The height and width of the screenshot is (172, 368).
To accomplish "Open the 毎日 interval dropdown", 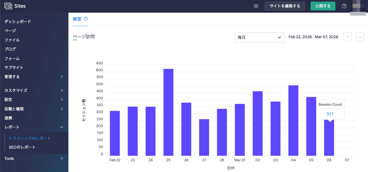I will [x=259, y=37].
